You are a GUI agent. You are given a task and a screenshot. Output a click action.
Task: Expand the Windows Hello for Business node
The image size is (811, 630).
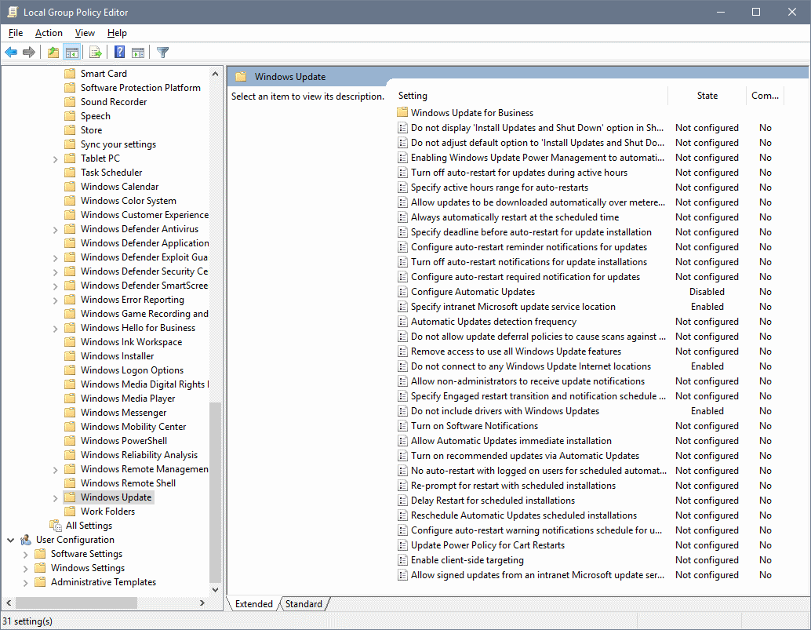pyautogui.click(x=56, y=329)
